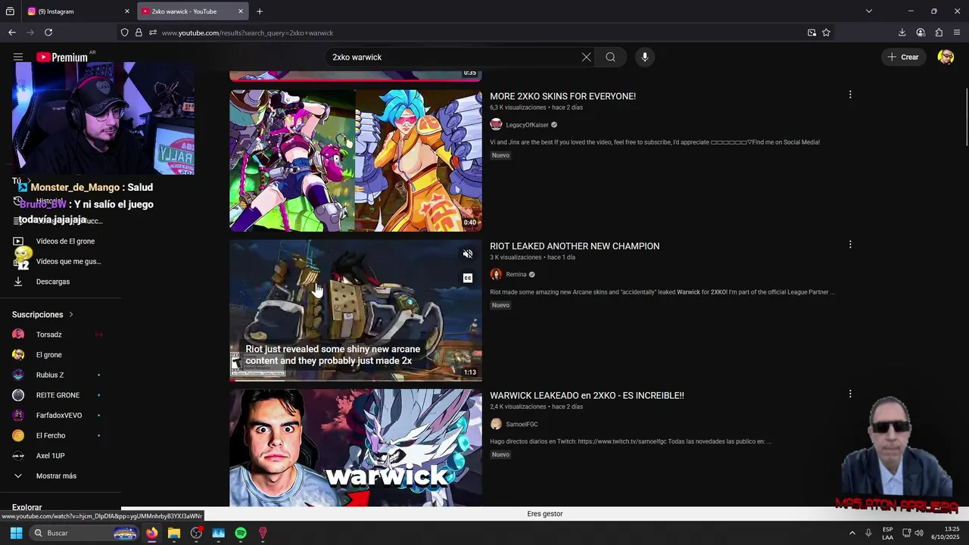Open Remina channel name link
969x545 pixels.
pos(516,275)
